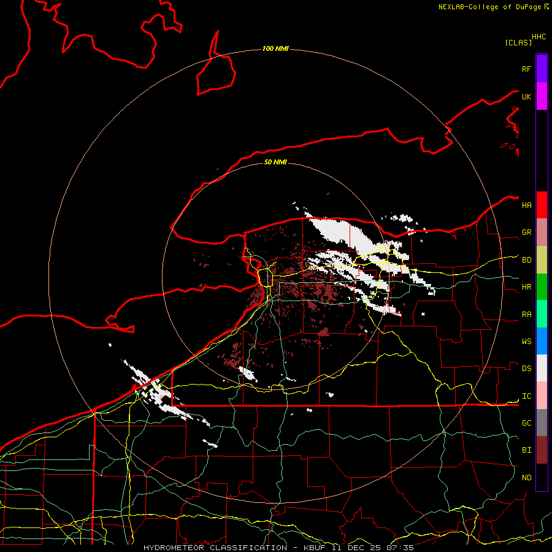
Task: Click the ND black legend swatch
Action: coord(542,477)
